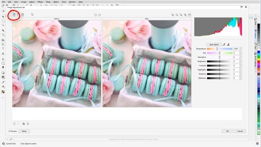Image resolution: width=261 pixels, height=147 pixels.
Task: Click the Brightness slider handle
Action: click(219, 61)
